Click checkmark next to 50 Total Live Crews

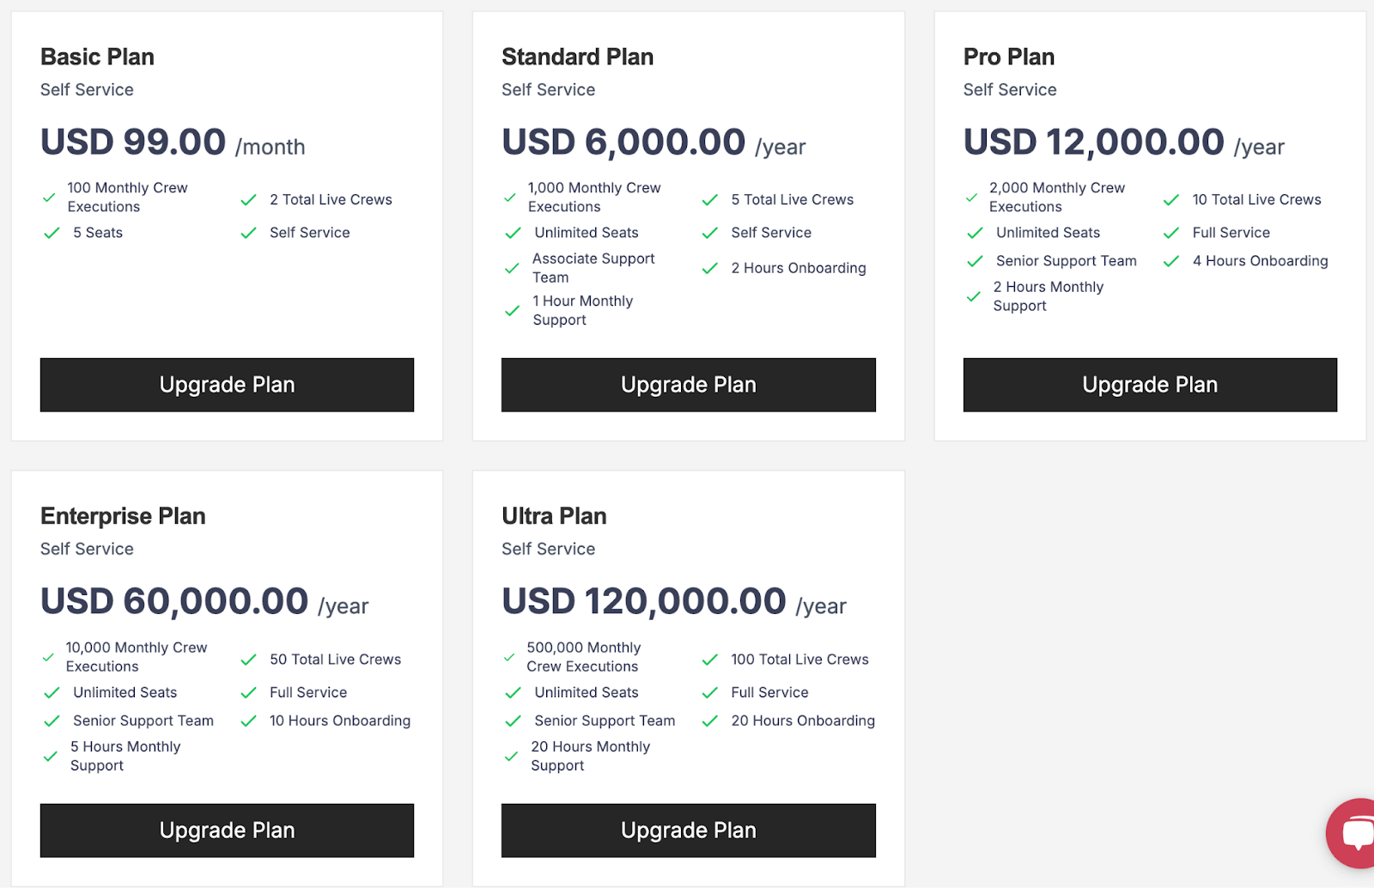[249, 660]
